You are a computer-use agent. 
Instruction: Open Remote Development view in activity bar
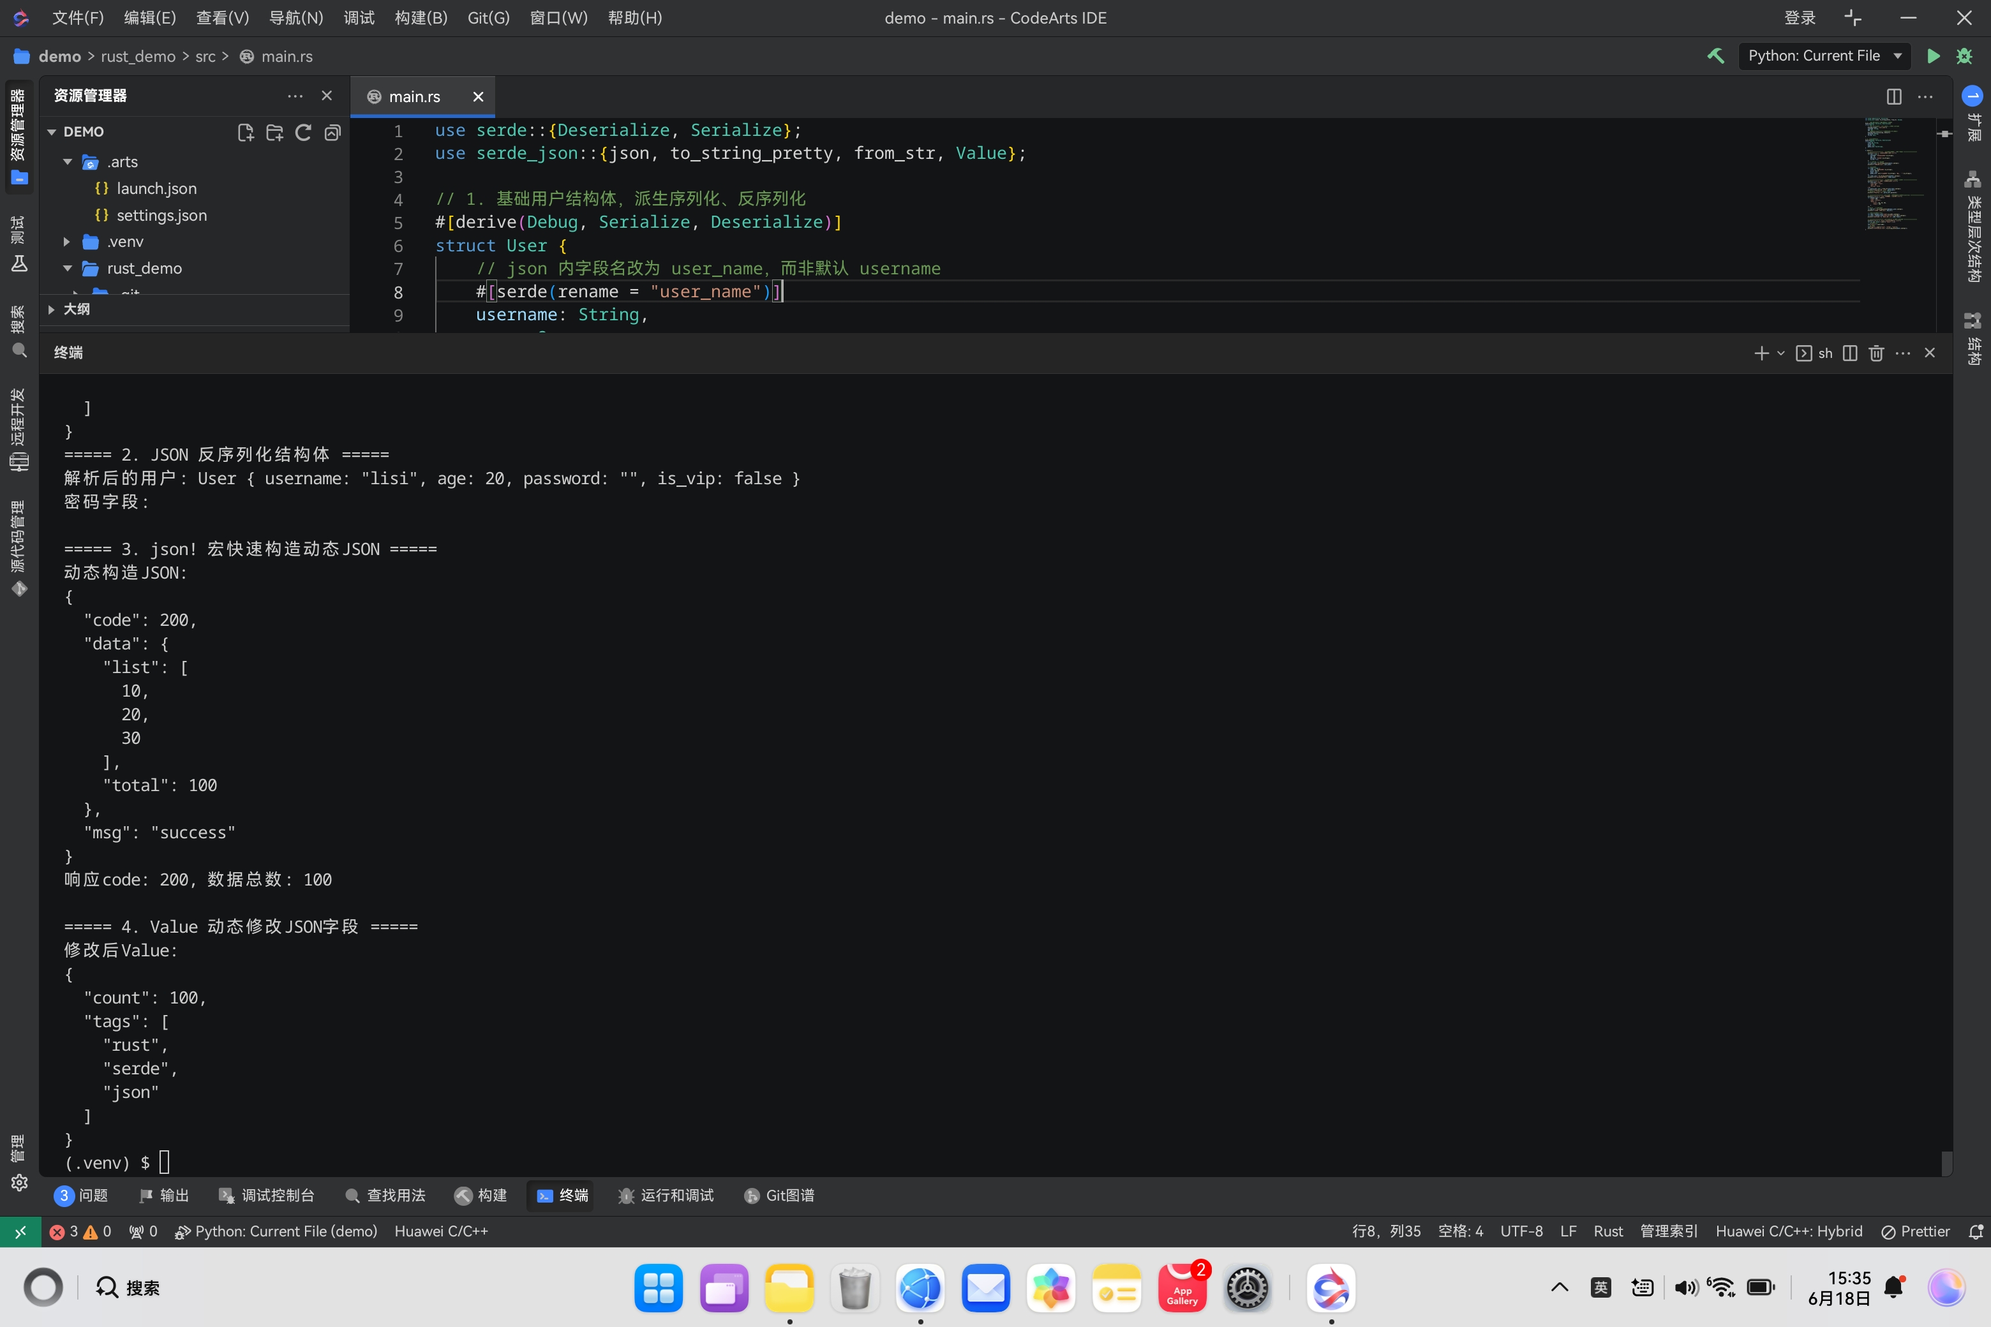19,430
